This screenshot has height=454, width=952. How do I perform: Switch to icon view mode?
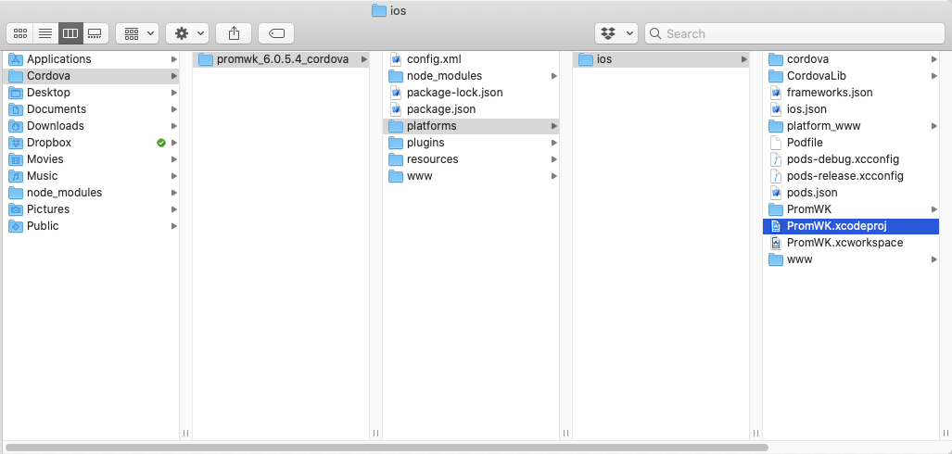pyautogui.click(x=19, y=33)
